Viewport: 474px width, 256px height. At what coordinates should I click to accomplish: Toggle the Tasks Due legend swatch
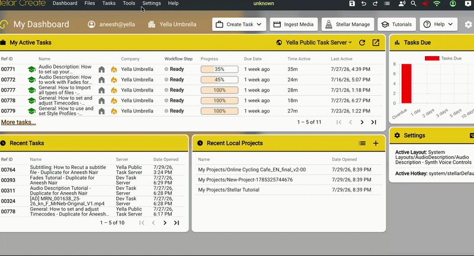[432, 58]
